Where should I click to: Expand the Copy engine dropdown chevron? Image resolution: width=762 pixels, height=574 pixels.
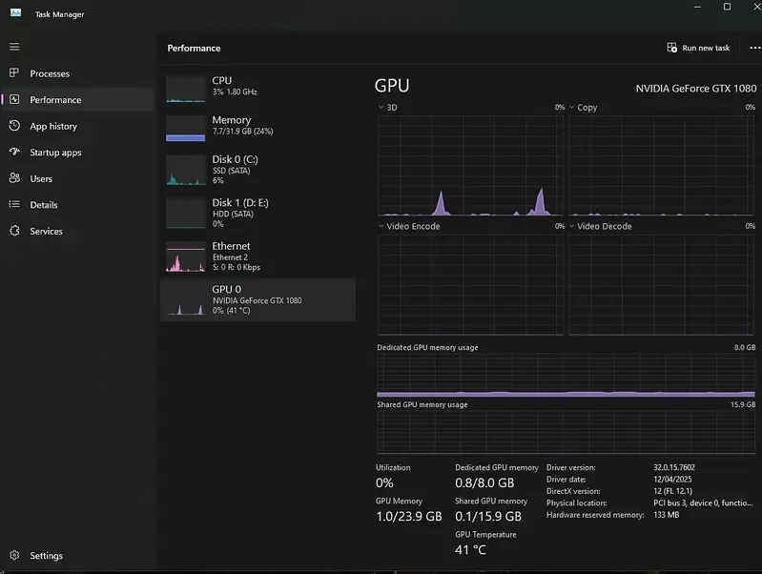coord(571,107)
